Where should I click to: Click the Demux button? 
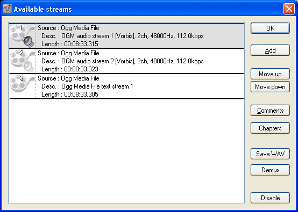click(x=270, y=170)
